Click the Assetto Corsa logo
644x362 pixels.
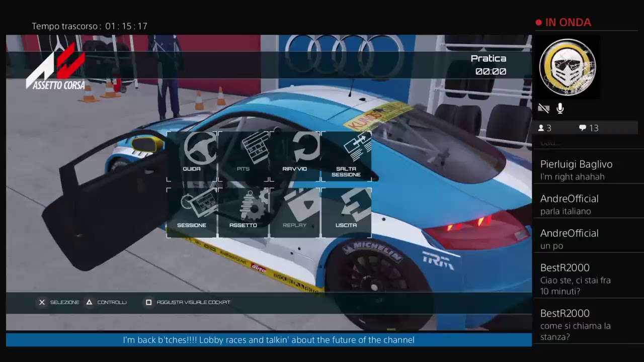click(56, 66)
